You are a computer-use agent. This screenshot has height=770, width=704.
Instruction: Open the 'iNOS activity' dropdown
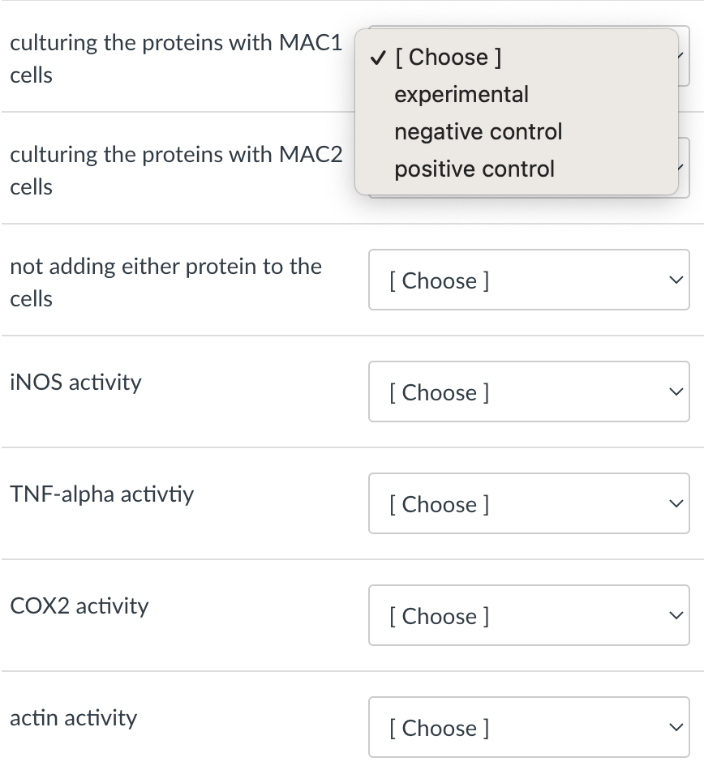point(529,391)
